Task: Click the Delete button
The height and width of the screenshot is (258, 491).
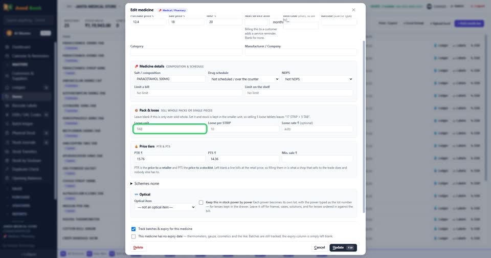Action: [138, 247]
